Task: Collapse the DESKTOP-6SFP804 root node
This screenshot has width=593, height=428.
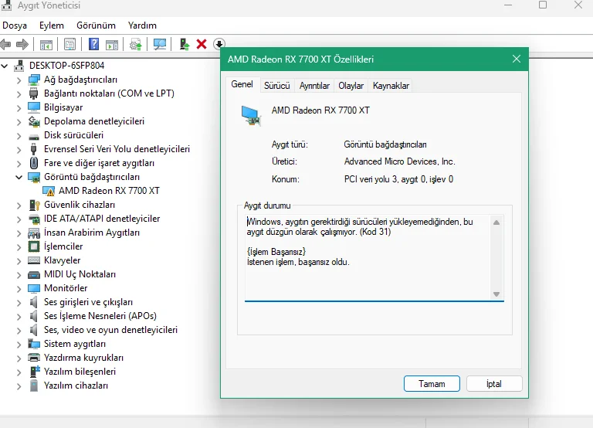Action: pyautogui.click(x=5, y=66)
